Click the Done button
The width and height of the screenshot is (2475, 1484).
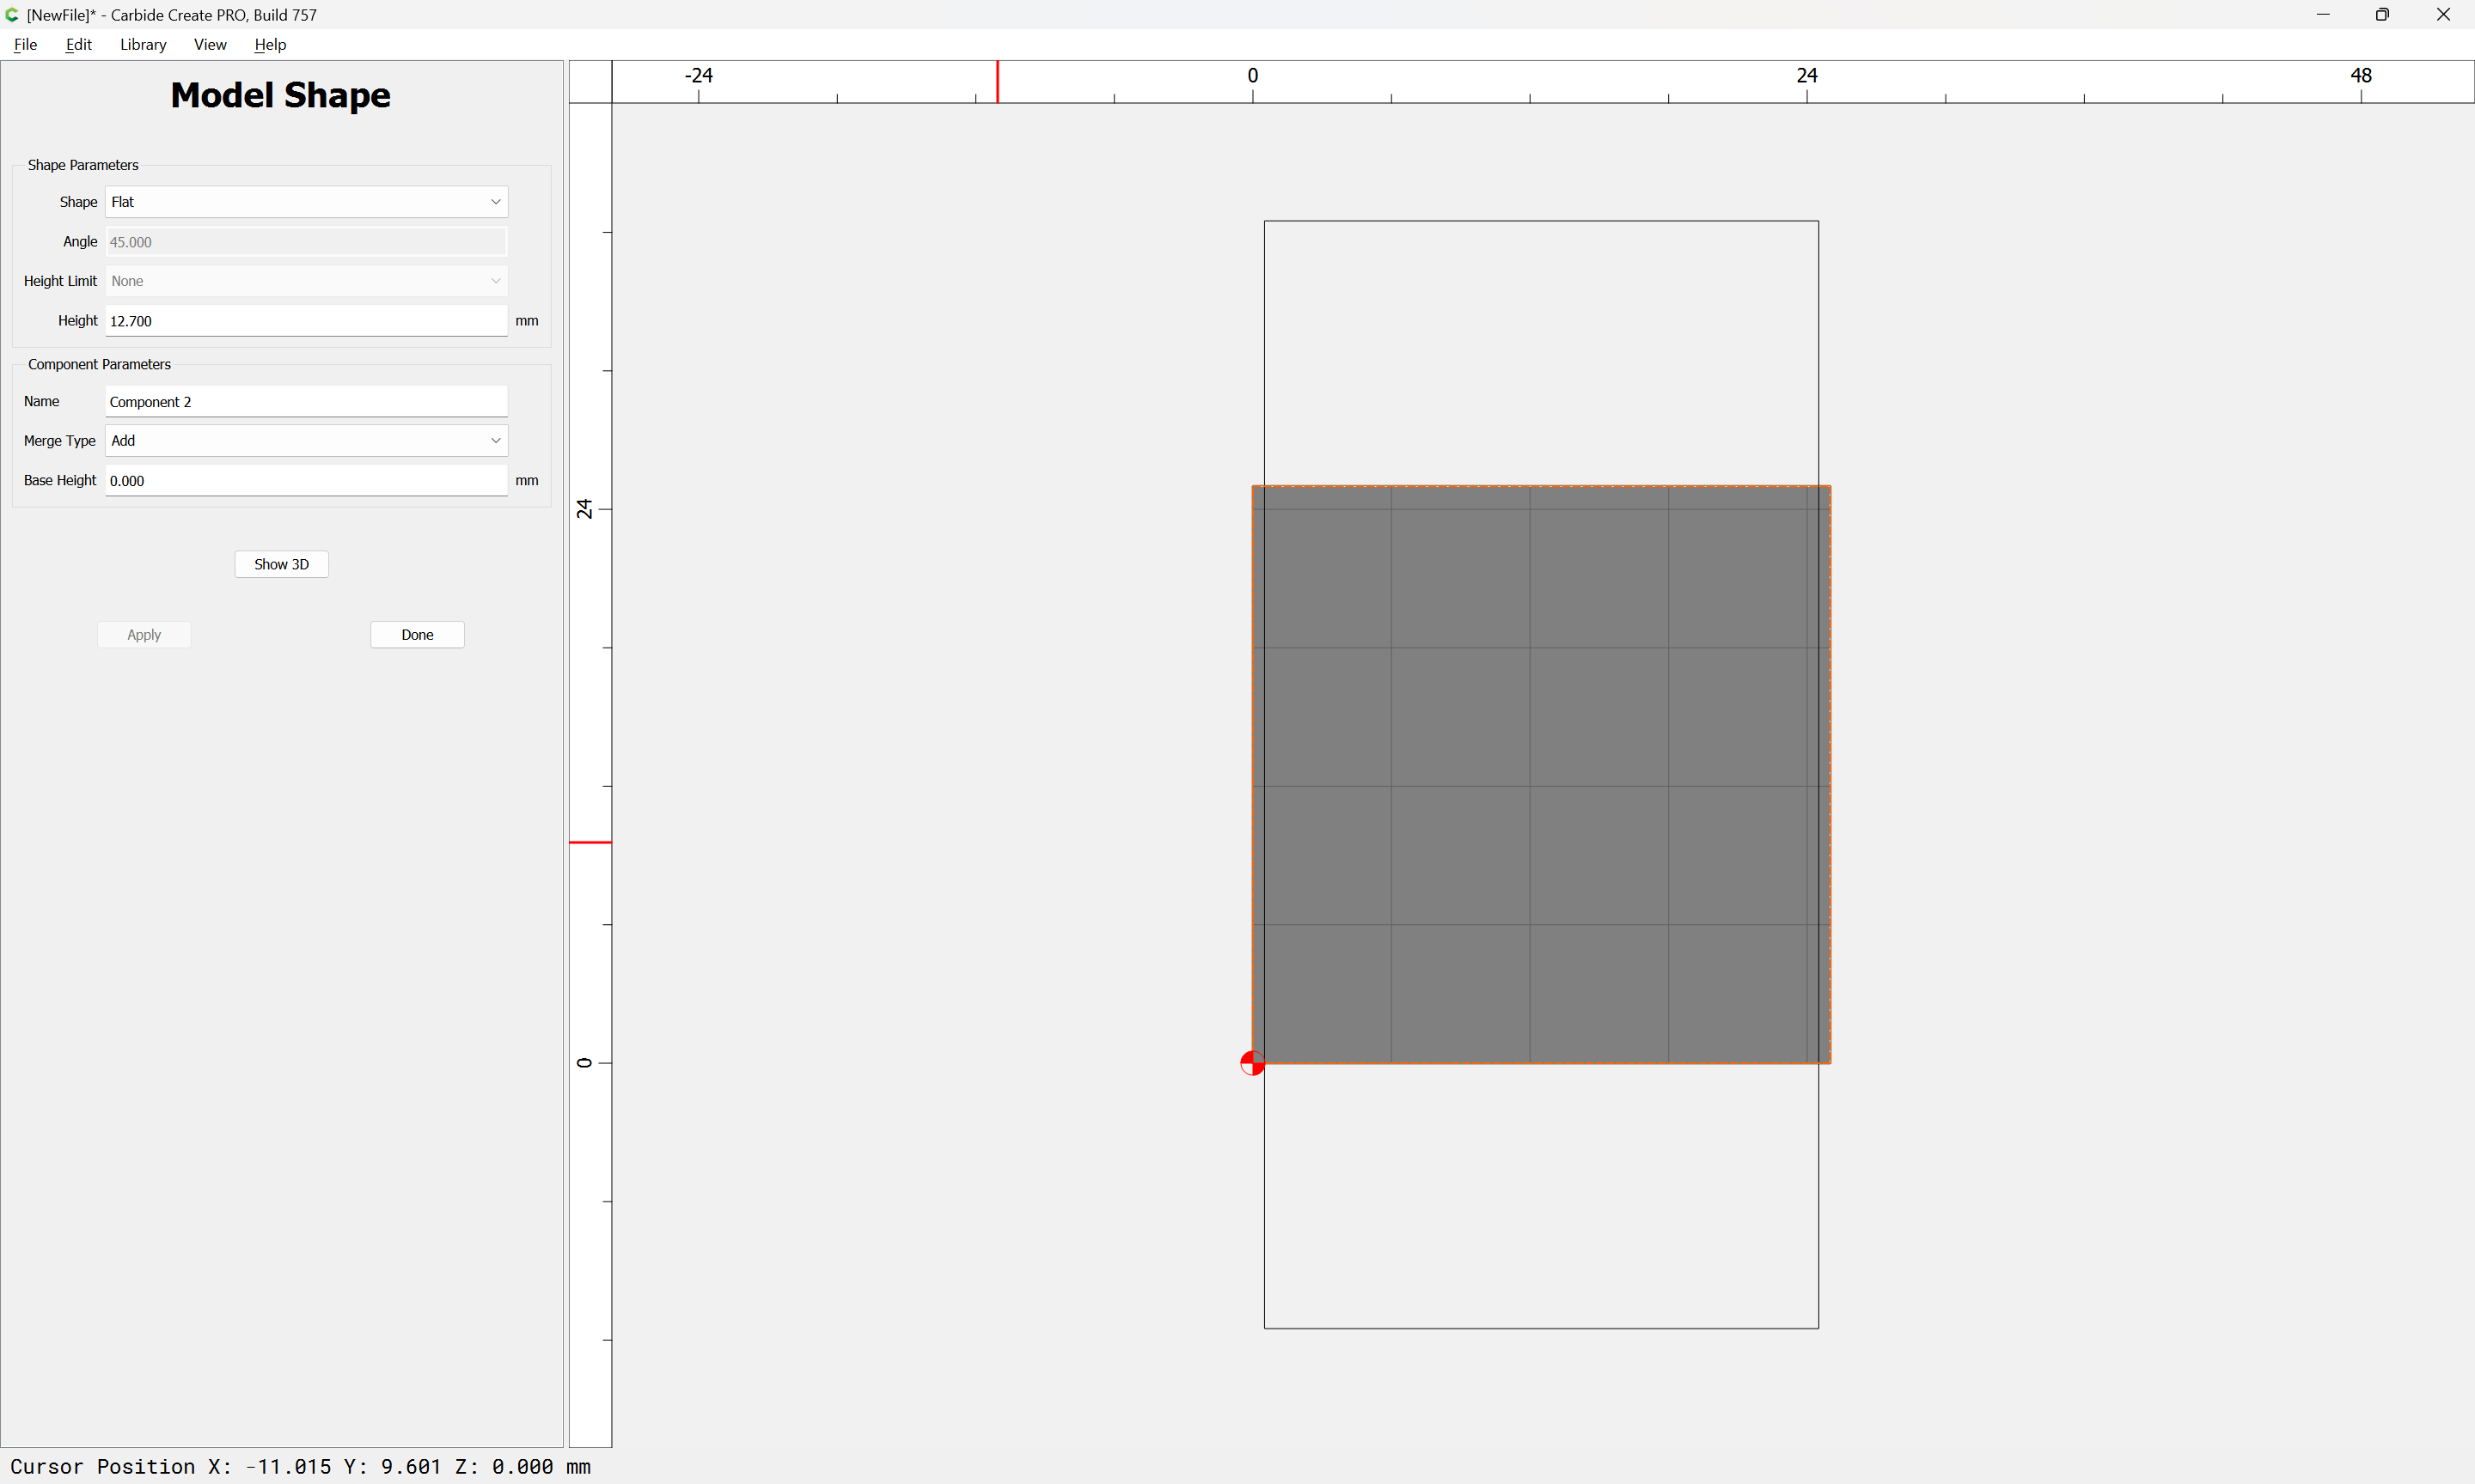coord(417,635)
